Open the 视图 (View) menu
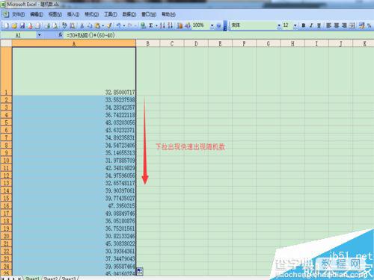374x280 pixels. click(55, 14)
